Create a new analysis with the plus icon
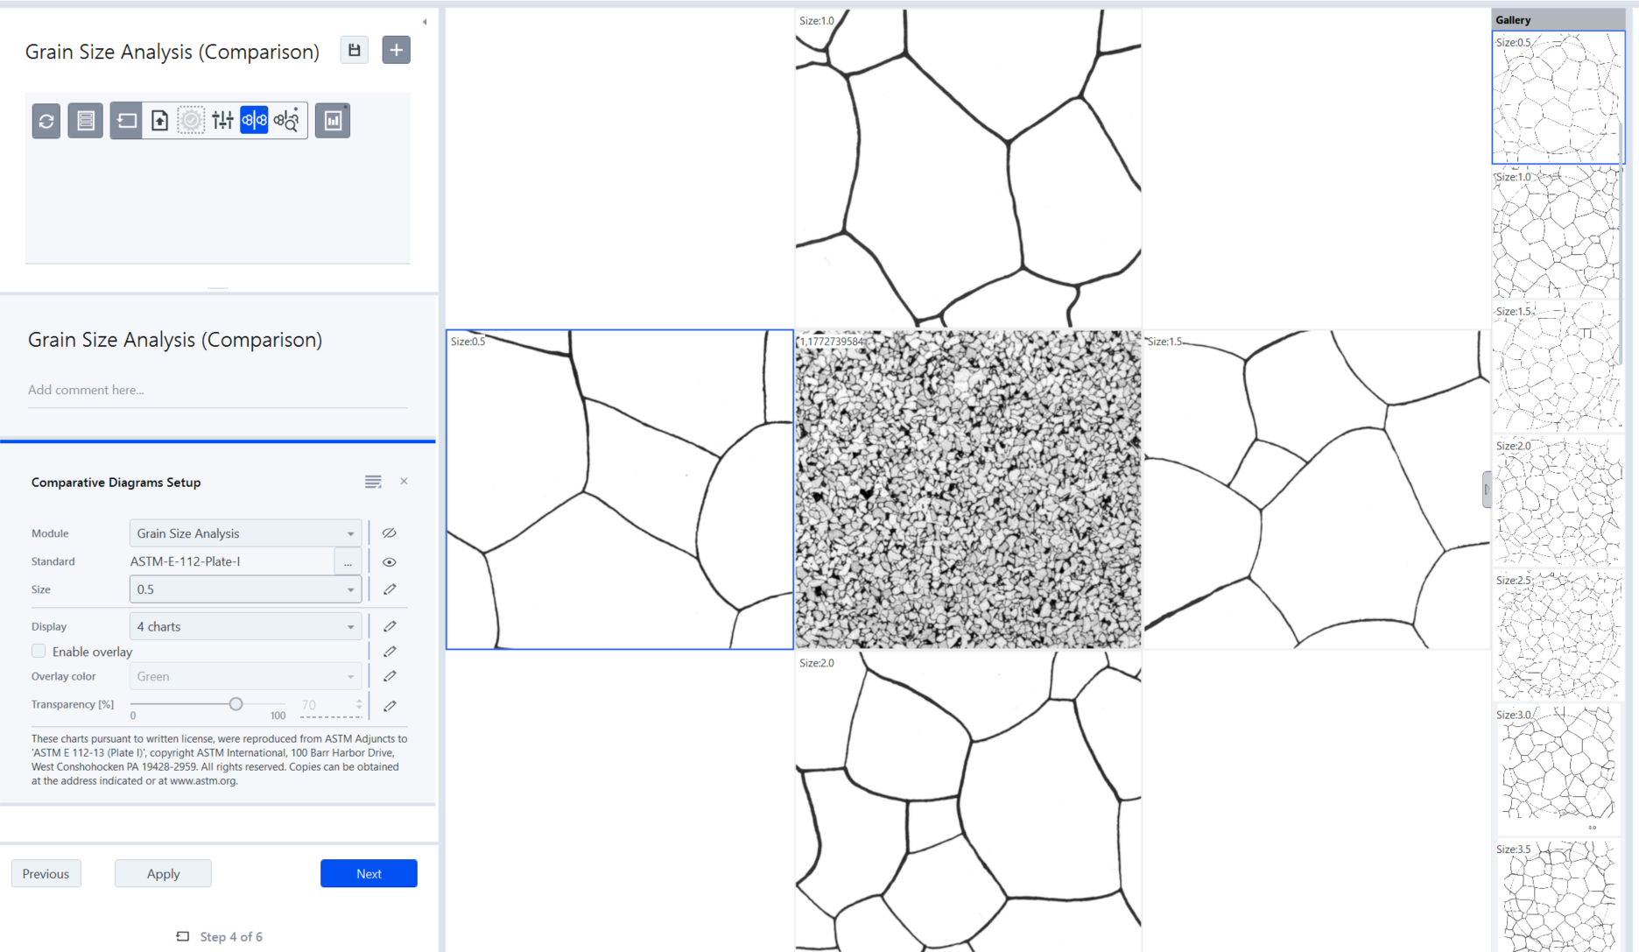 coord(396,50)
